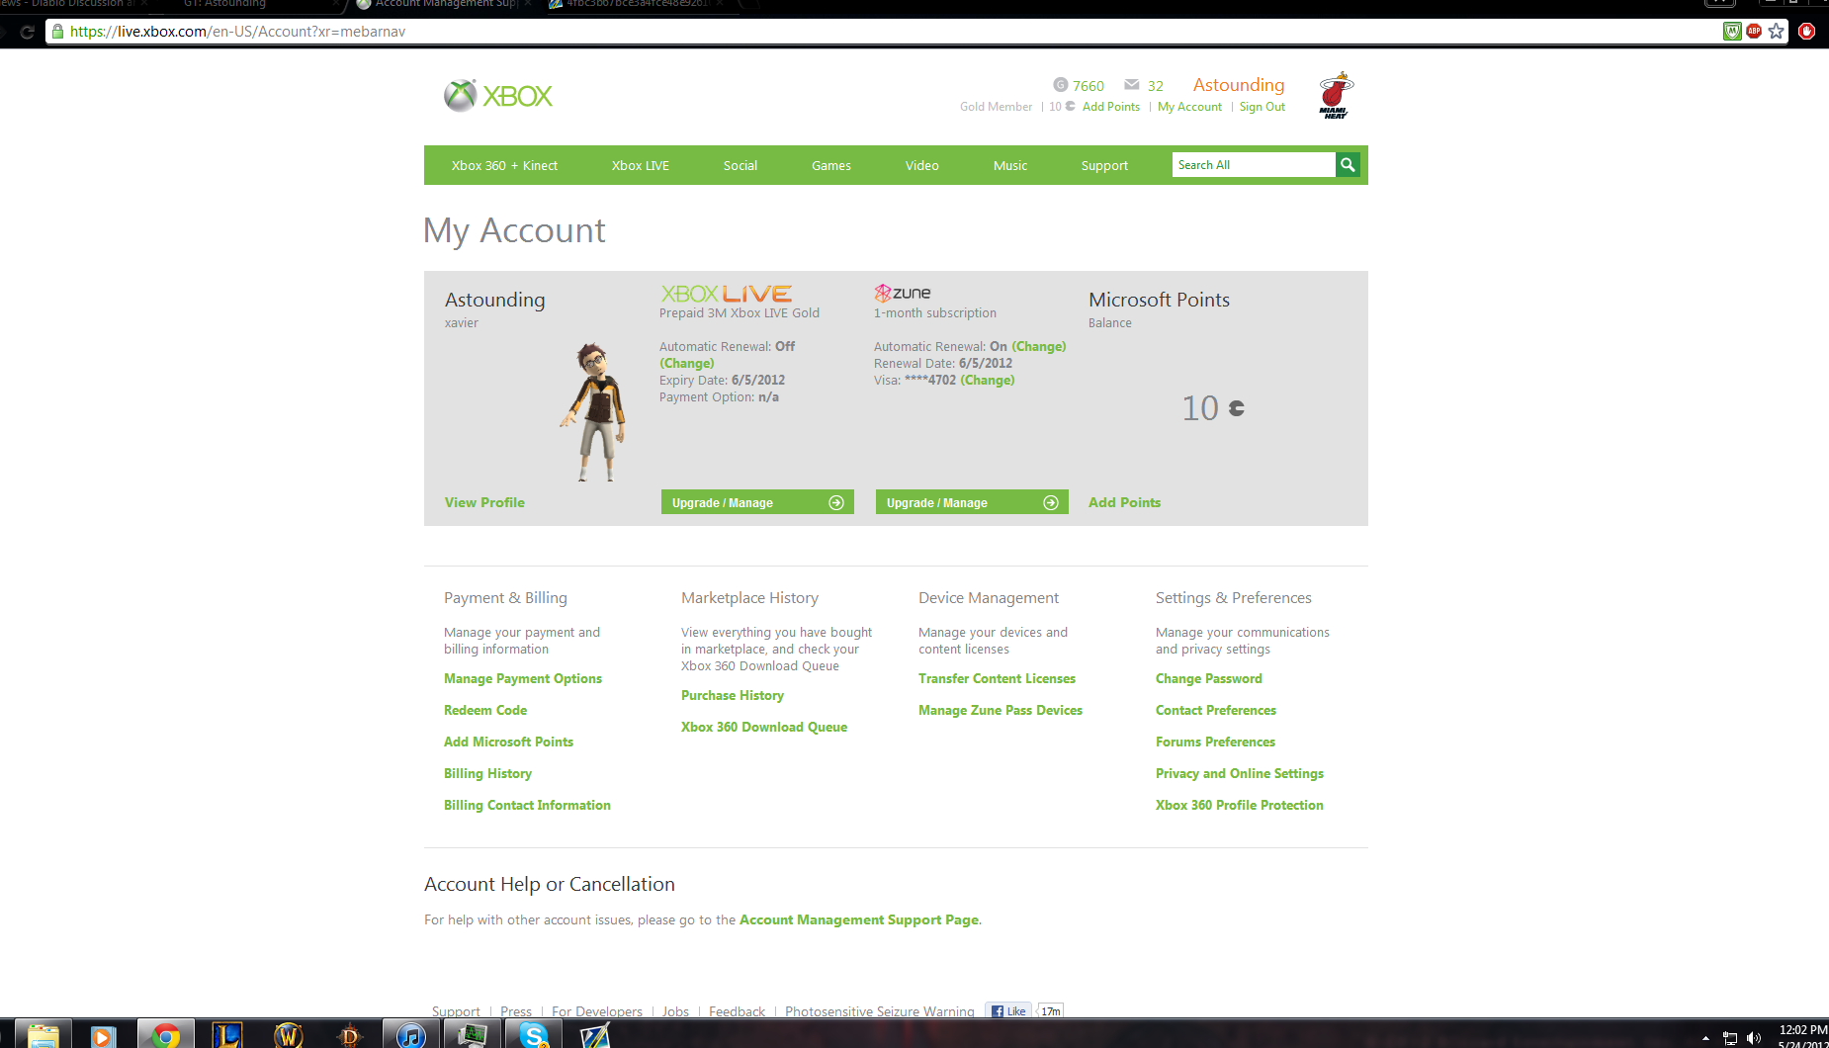Screen dimensions: 1829x1048
Task: Open the Task Manager icon in the taskbar
Action: (x=473, y=1034)
